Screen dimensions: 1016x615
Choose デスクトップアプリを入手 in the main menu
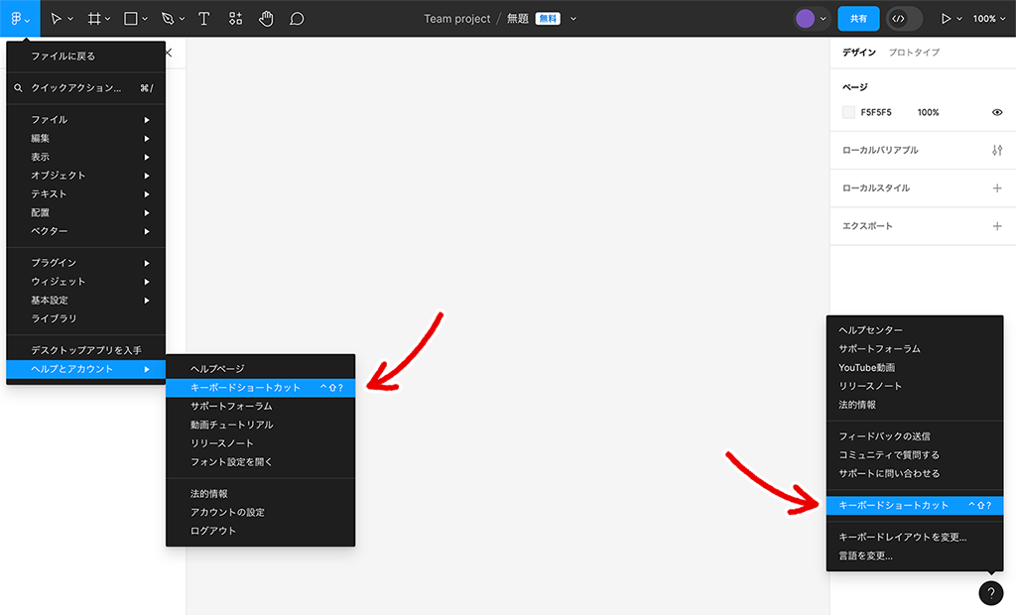click(85, 350)
